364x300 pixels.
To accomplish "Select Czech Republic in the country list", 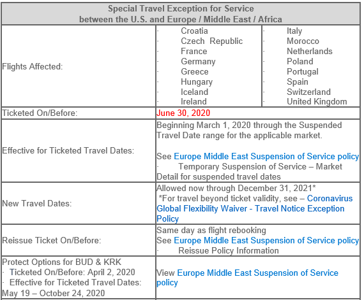I will click(x=212, y=41).
